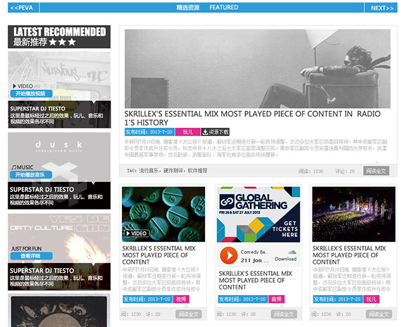Viewport: 409px width, 327px height.
Task: Open the concert crowd photo thumbnail
Action: 353,214
